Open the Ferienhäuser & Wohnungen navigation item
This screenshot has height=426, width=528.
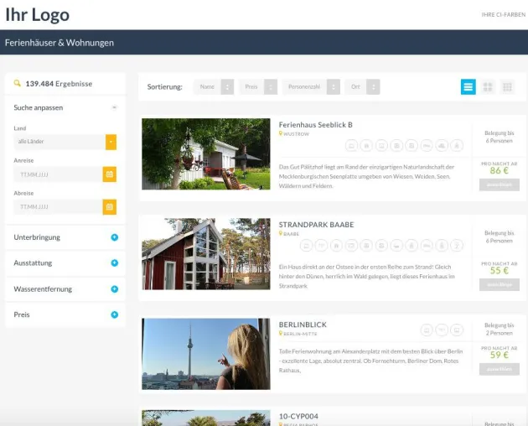point(60,43)
